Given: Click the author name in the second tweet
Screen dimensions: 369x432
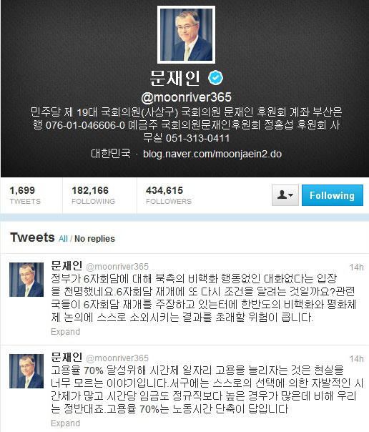Looking at the screenshot, I should point(67,358).
